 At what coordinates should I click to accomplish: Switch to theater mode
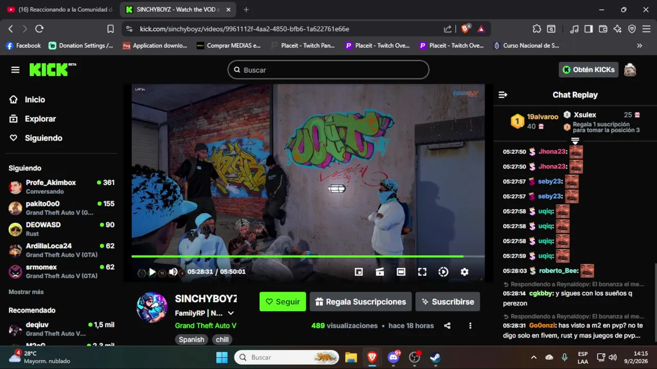401,272
